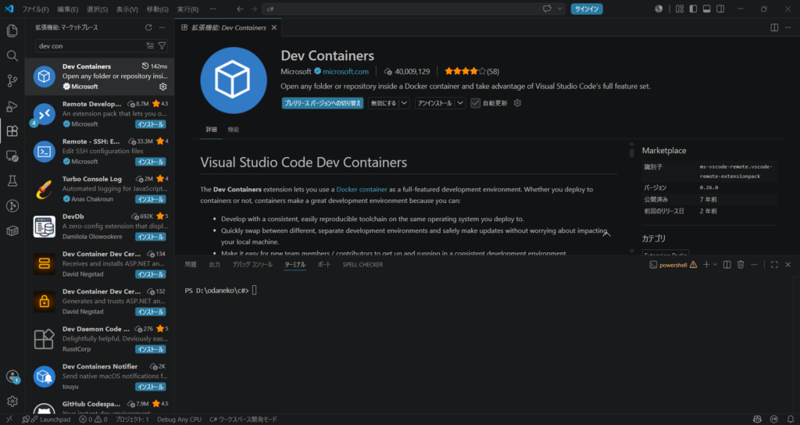Open Manage gear in activity bar
Screen dimensions: 800x425
pyautogui.click(x=12, y=402)
